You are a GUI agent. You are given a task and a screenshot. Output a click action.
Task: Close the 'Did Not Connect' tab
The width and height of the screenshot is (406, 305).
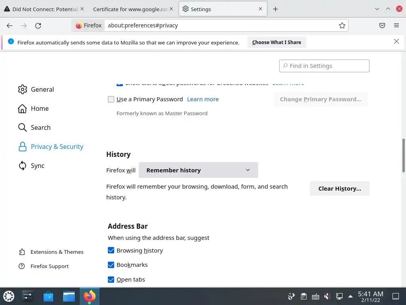pyautogui.click(x=82, y=9)
